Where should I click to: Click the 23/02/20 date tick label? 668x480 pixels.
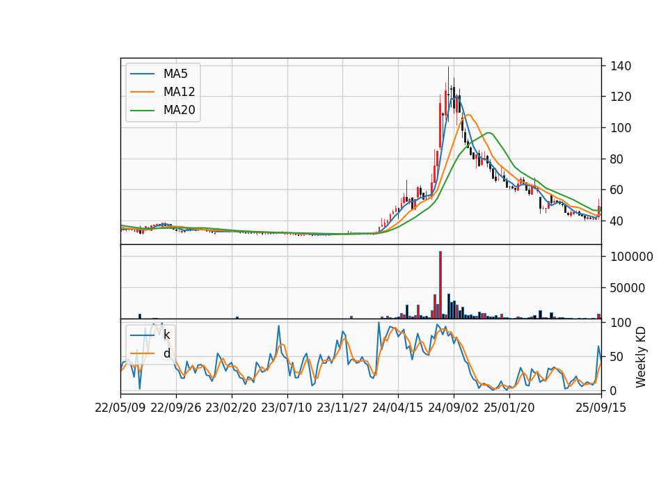231,408
